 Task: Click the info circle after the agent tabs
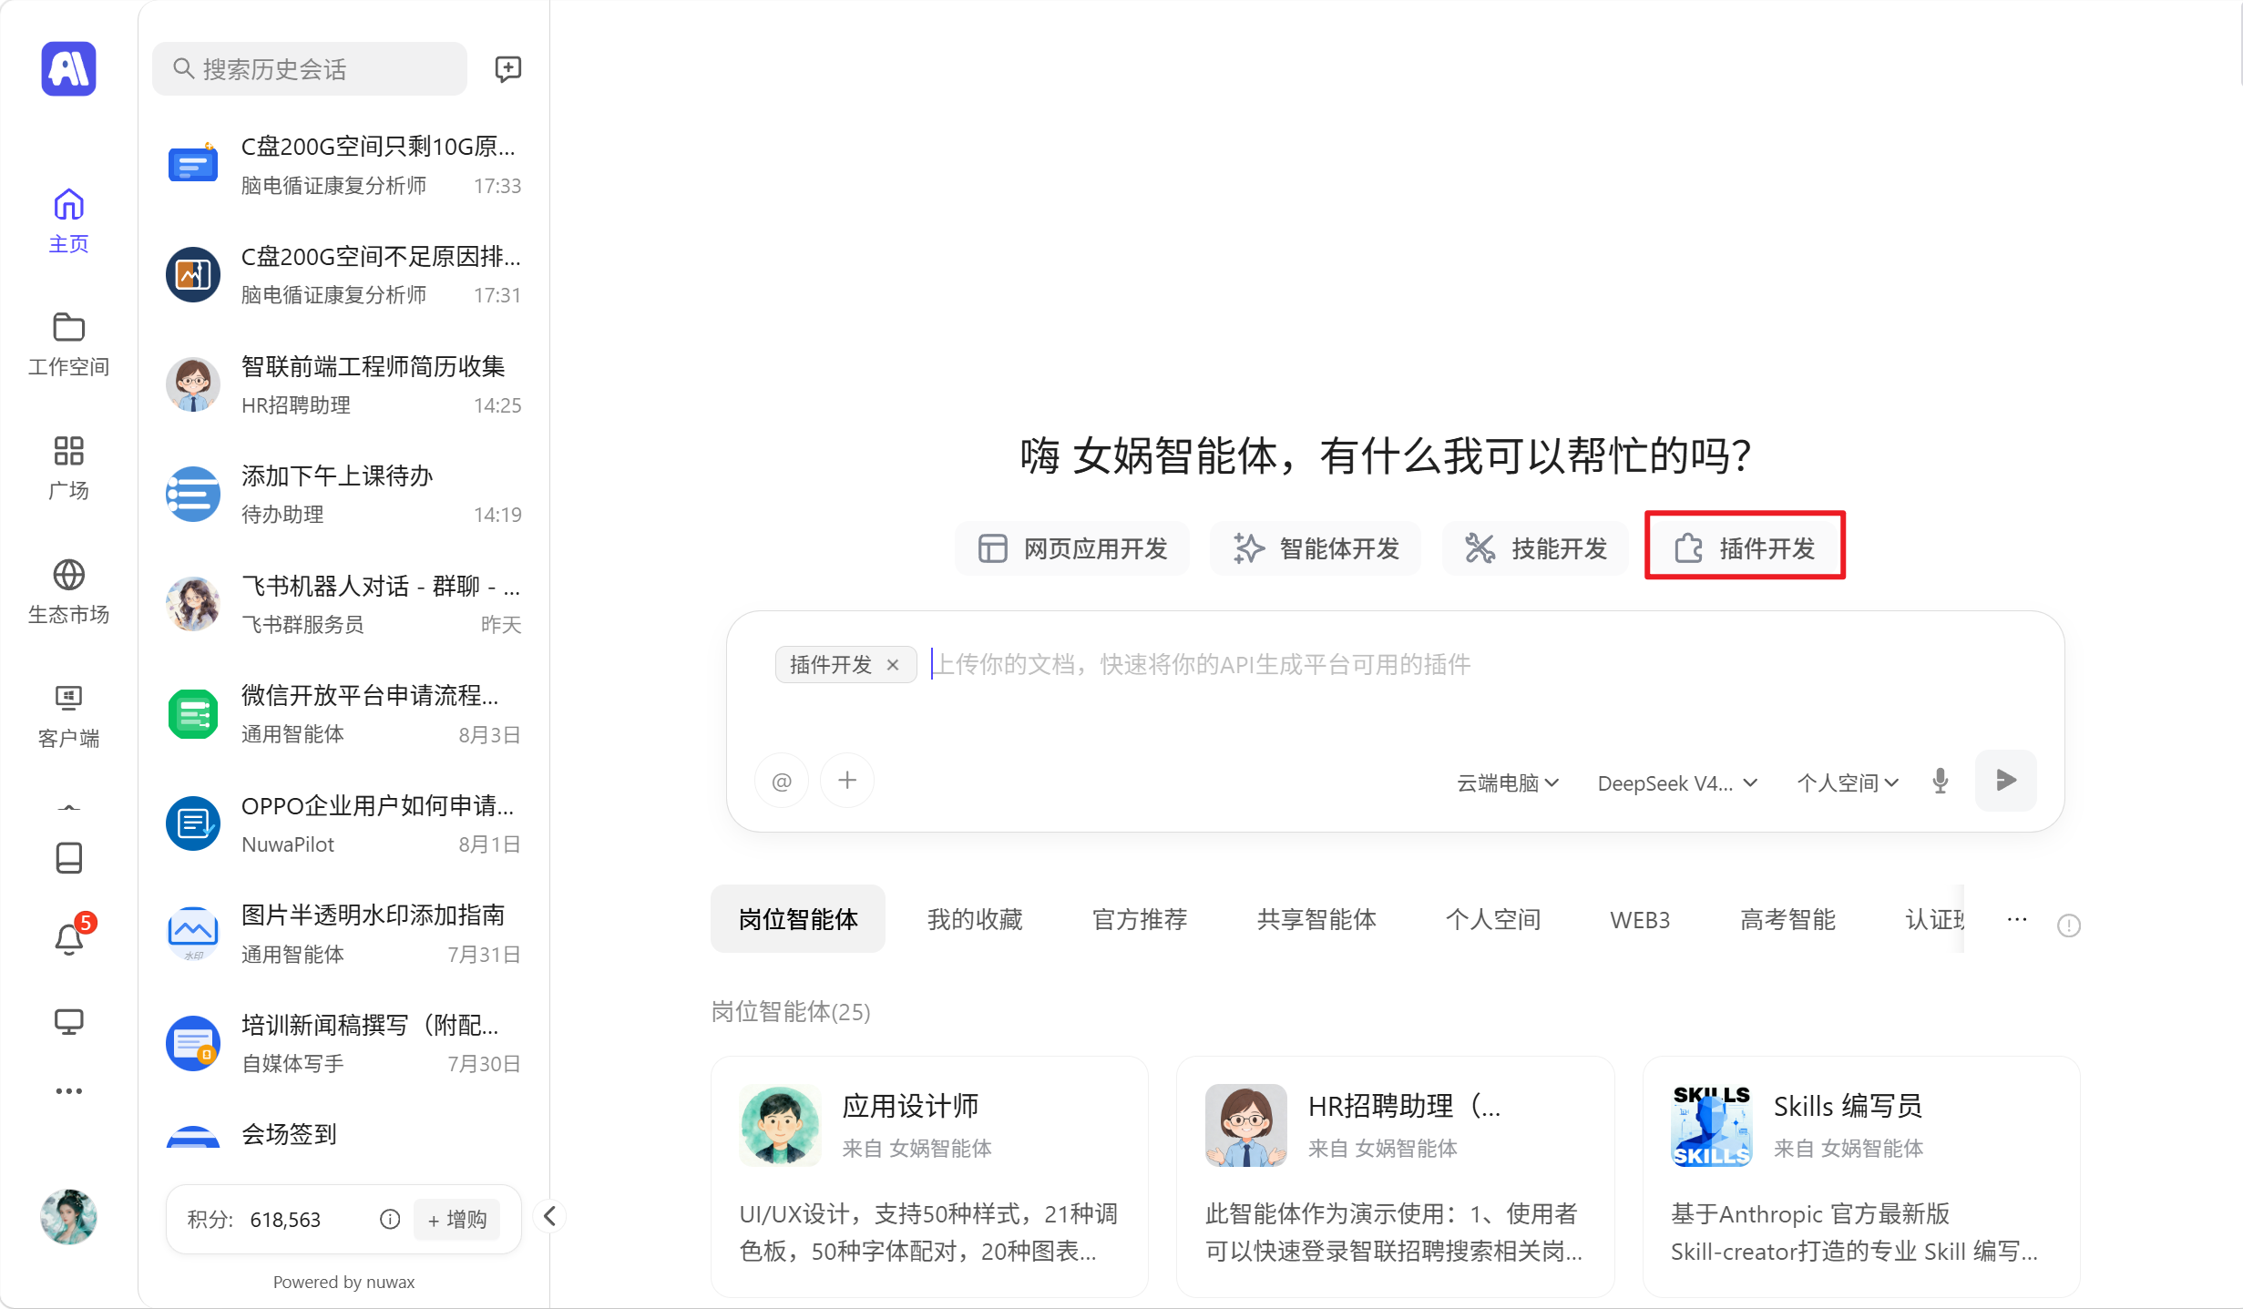point(2069,926)
